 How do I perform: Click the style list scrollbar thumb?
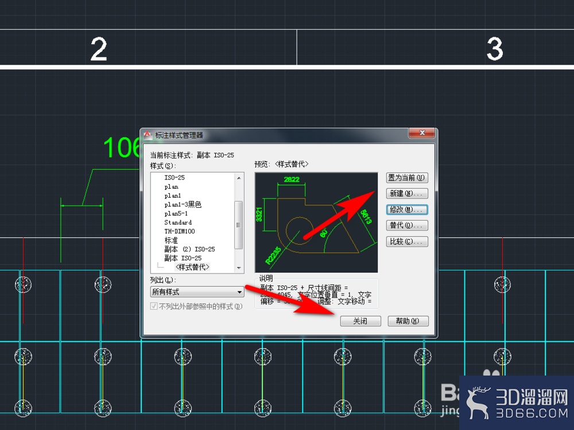[x=239, y=225]
